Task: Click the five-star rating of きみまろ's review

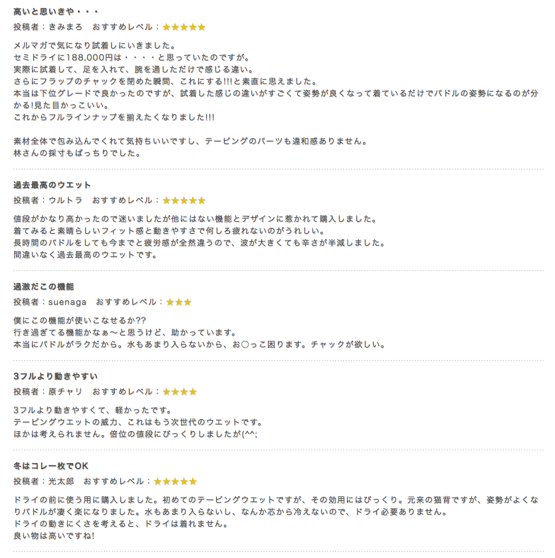Action: pos(184,27)
